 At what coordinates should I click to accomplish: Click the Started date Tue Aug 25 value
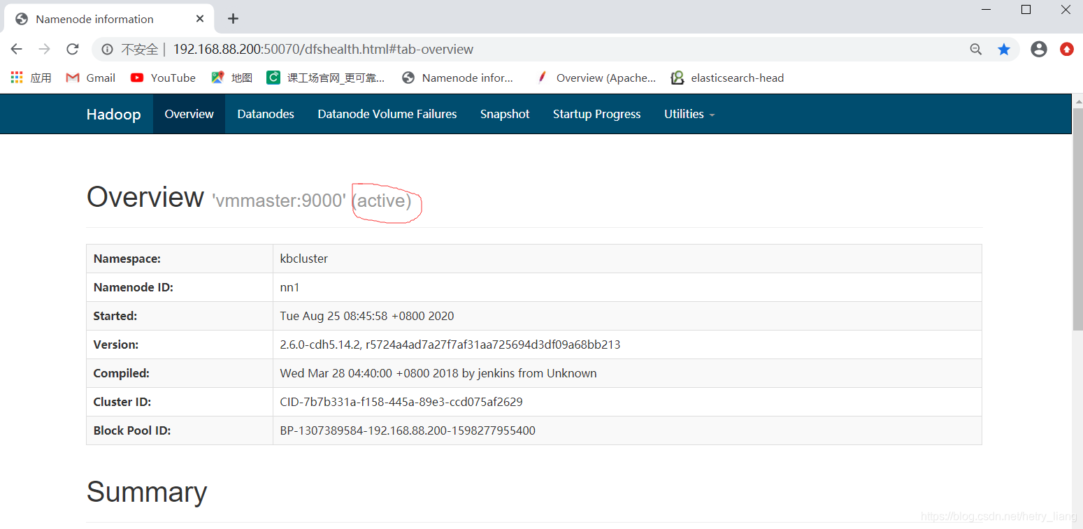(367, 316)
